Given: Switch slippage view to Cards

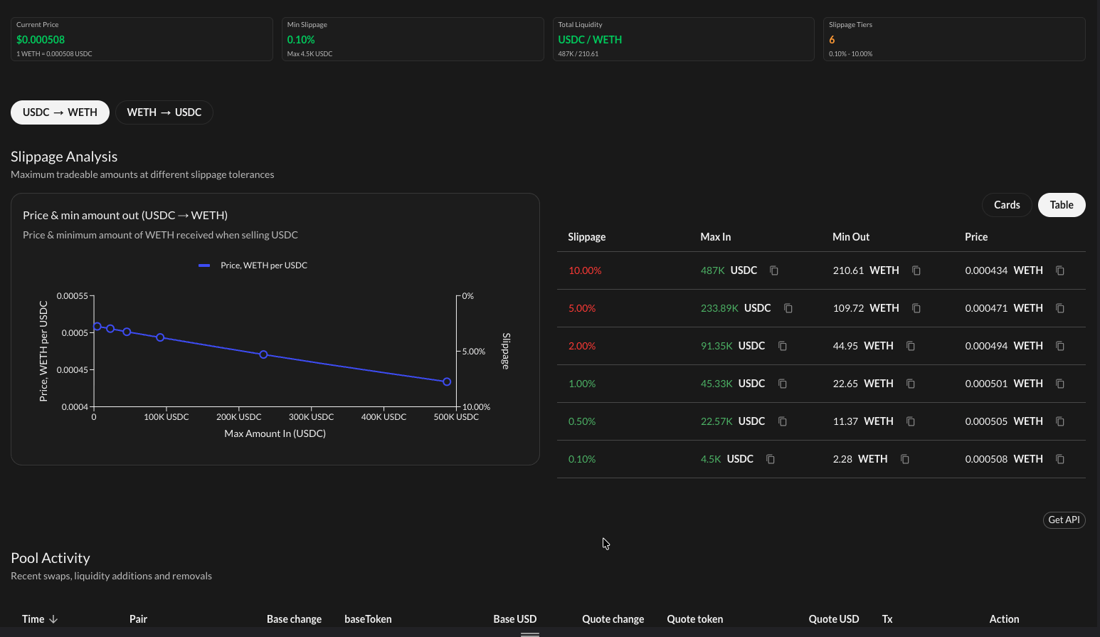Looking at the screenshot, I should click(x=1007, y=205).
